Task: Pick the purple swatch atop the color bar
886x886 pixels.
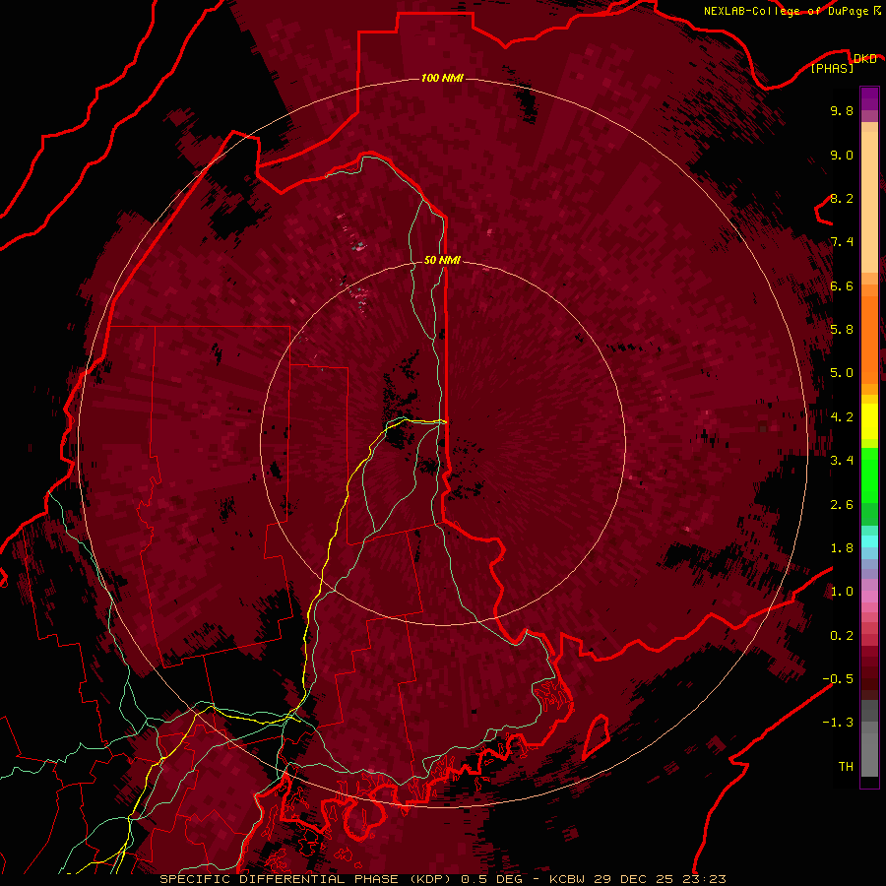Action: click(869, 98)
